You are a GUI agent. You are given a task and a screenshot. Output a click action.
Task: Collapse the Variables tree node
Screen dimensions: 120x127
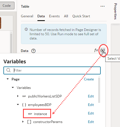(x=13, y=88)
